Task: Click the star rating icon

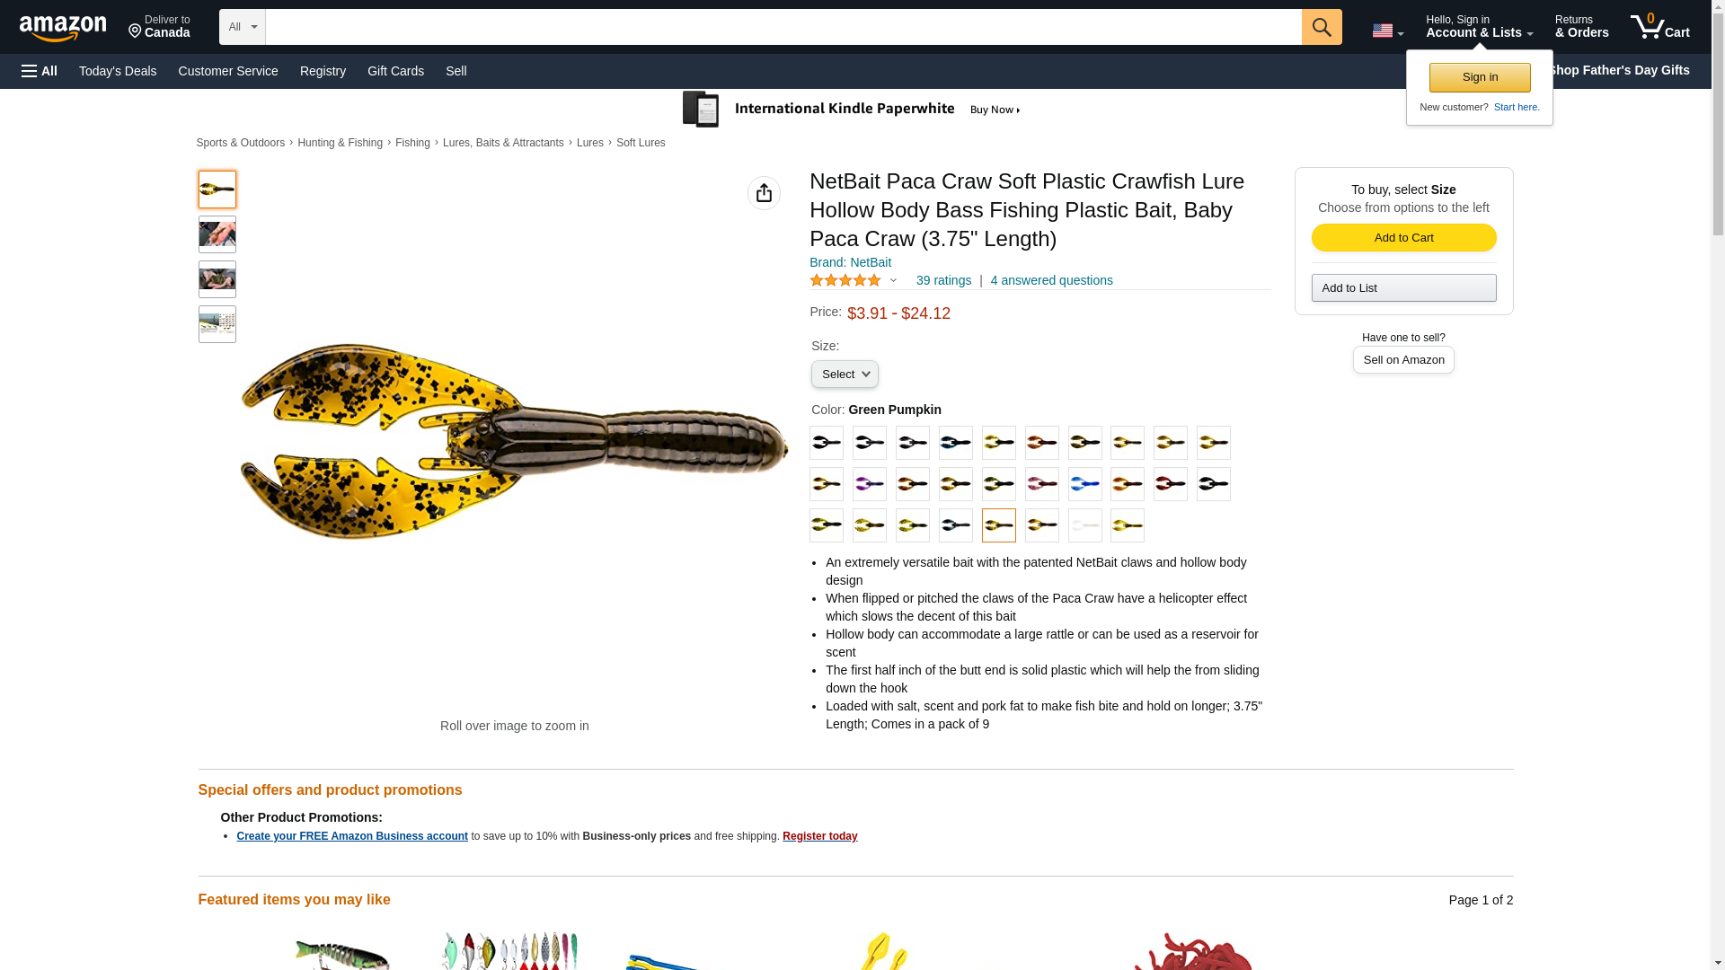Action: [845, 280]
